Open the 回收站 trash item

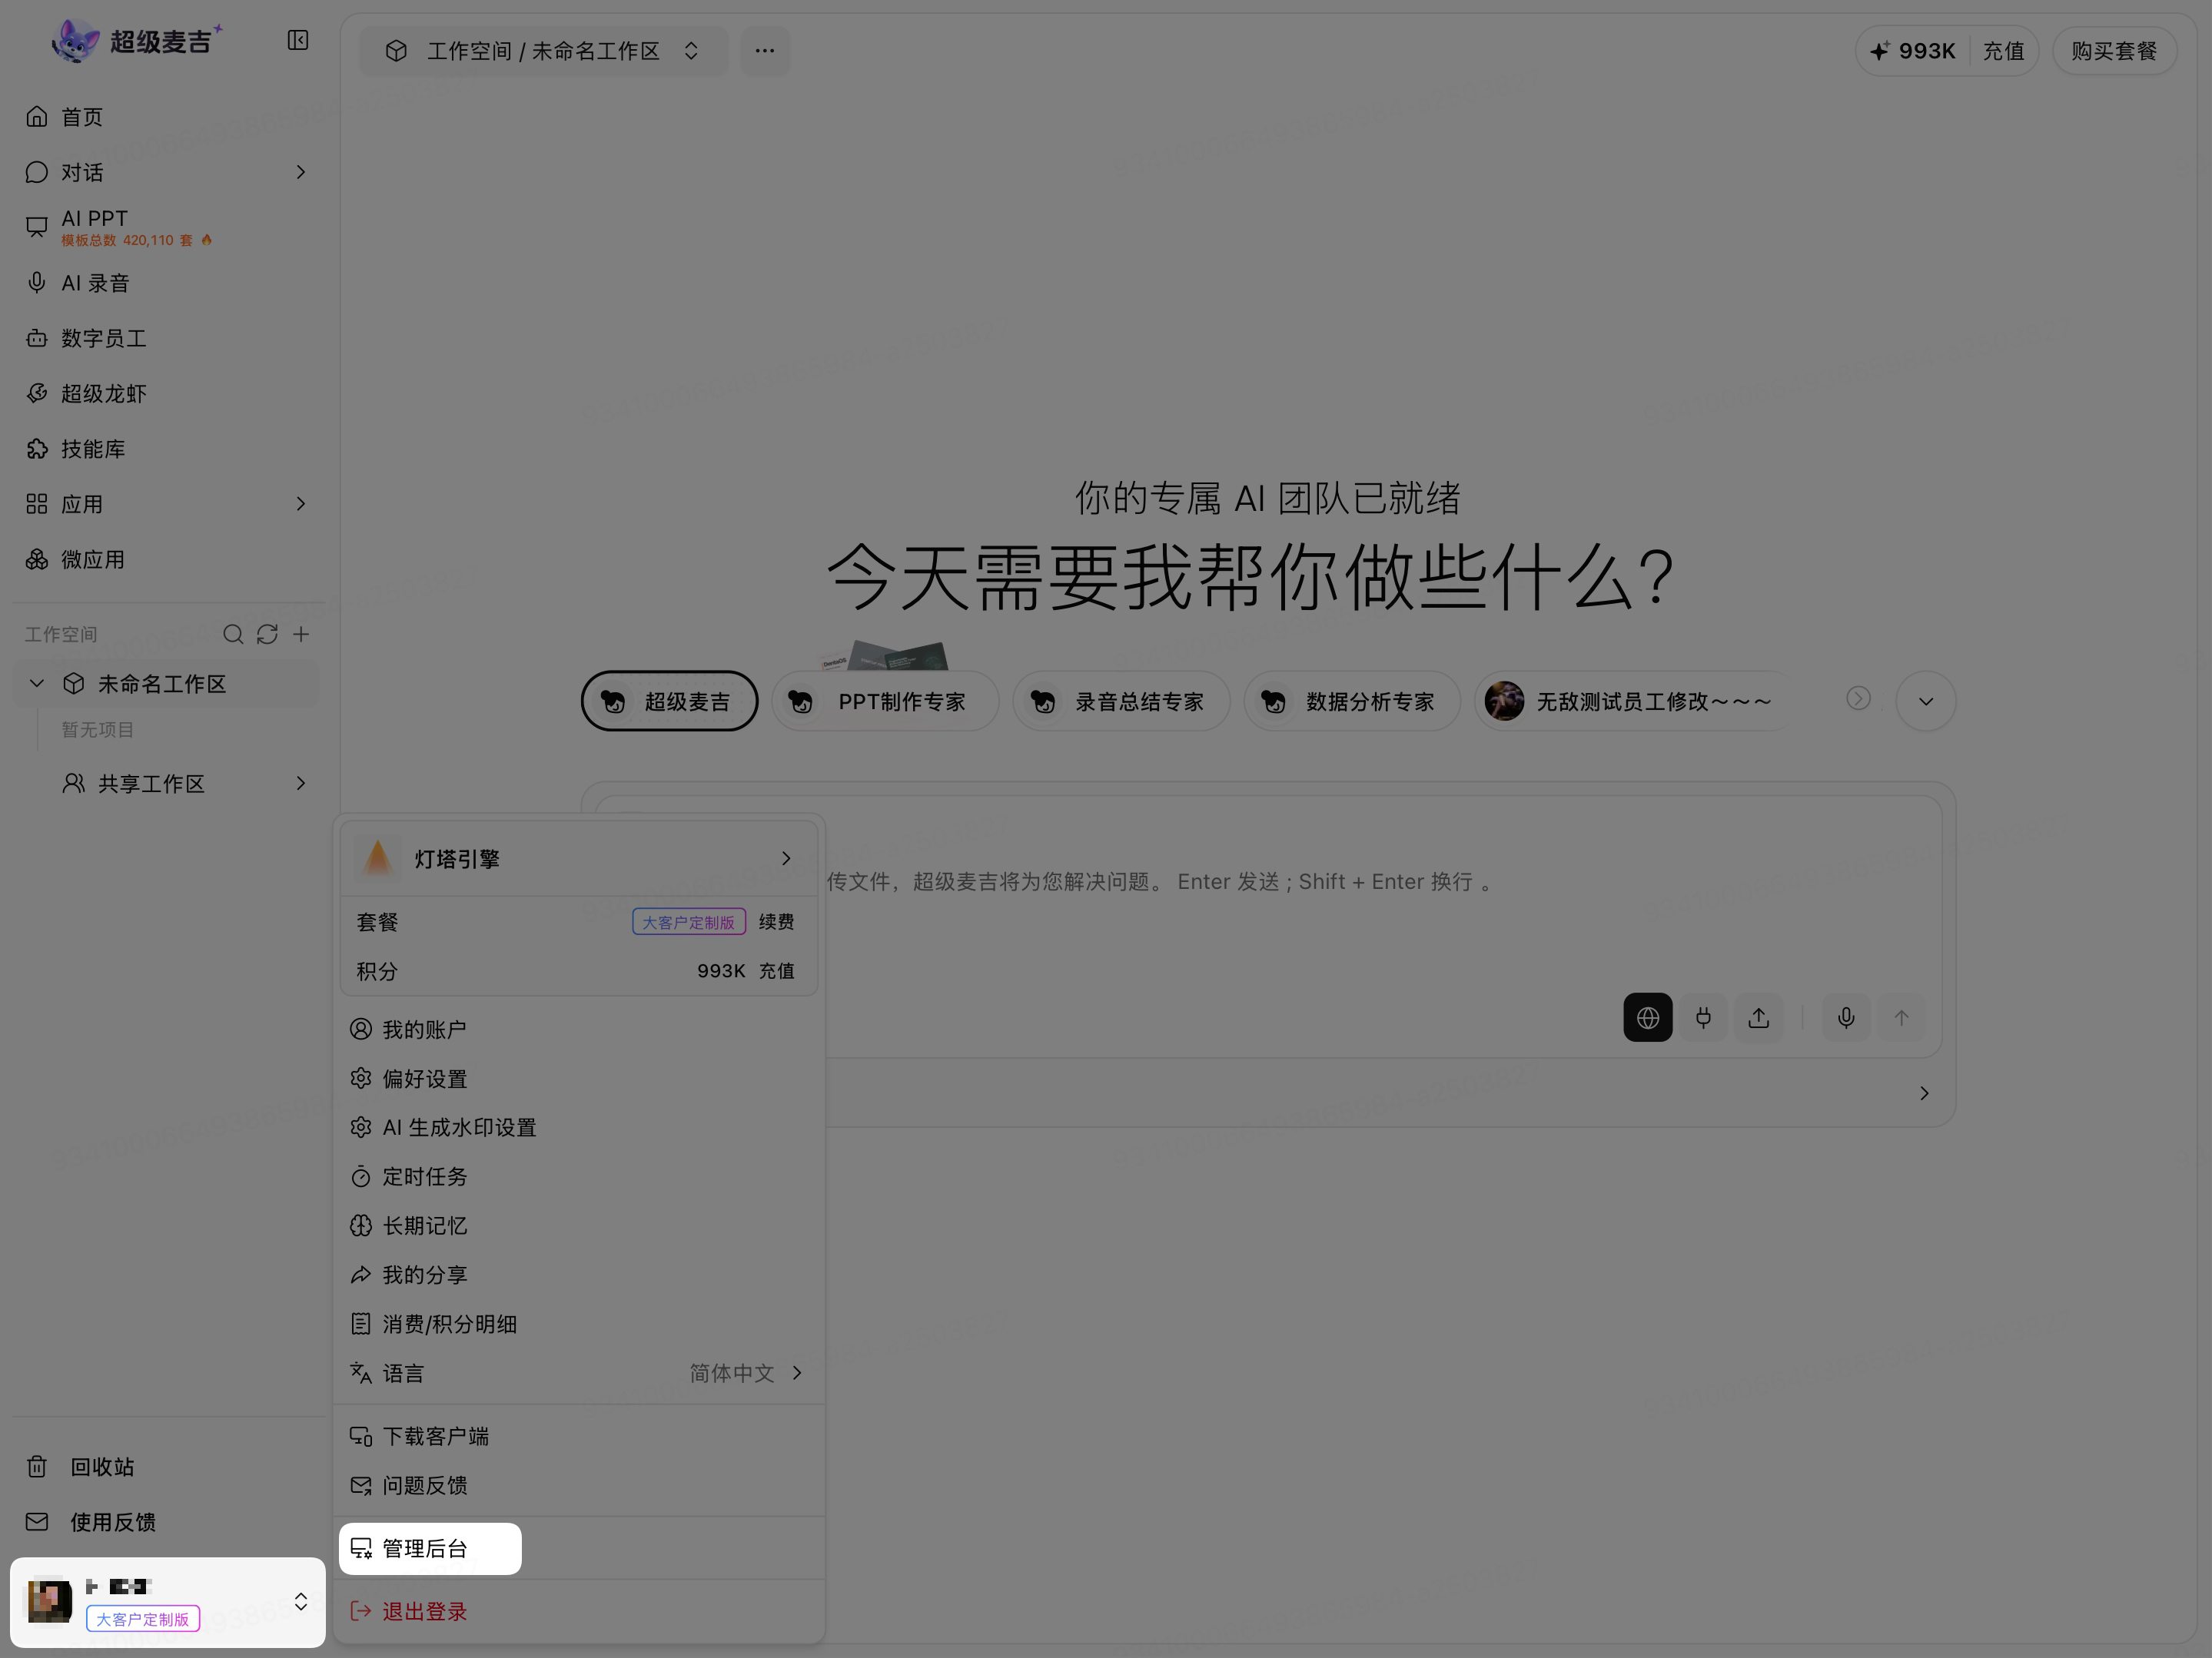pos(168,1466)
